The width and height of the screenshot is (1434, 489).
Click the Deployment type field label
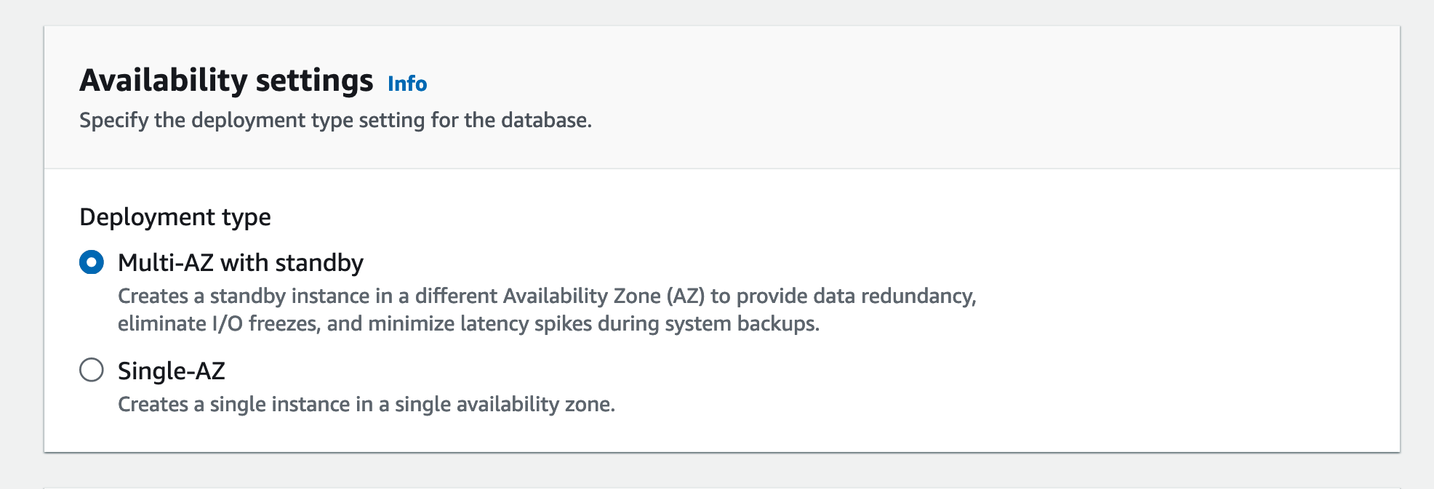[175, 217]
